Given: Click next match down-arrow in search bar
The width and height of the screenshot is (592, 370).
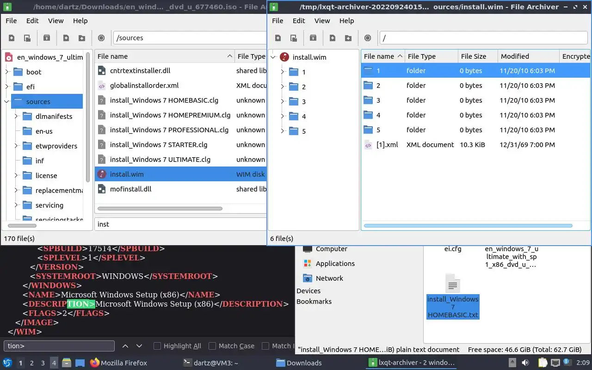Looking at the screenshot, I should click(139, 346).
